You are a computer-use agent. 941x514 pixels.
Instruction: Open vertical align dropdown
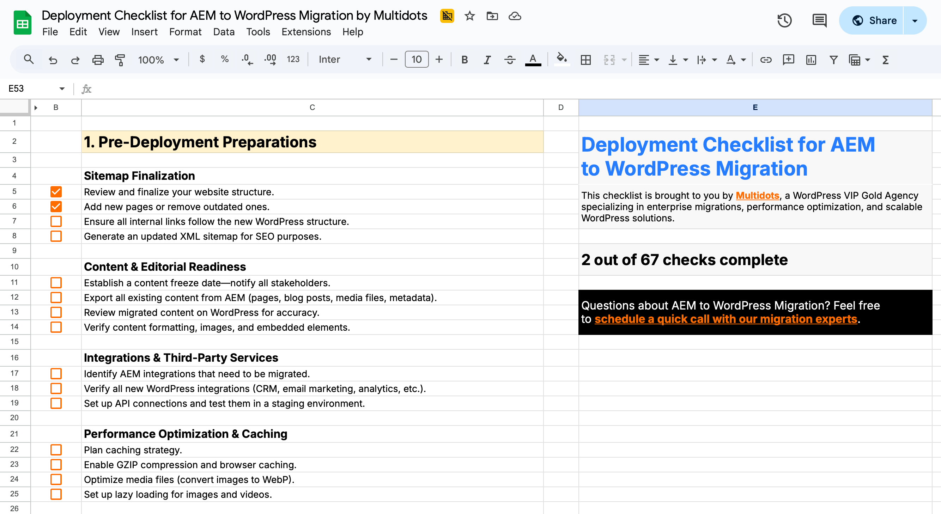tap(678, 60)
